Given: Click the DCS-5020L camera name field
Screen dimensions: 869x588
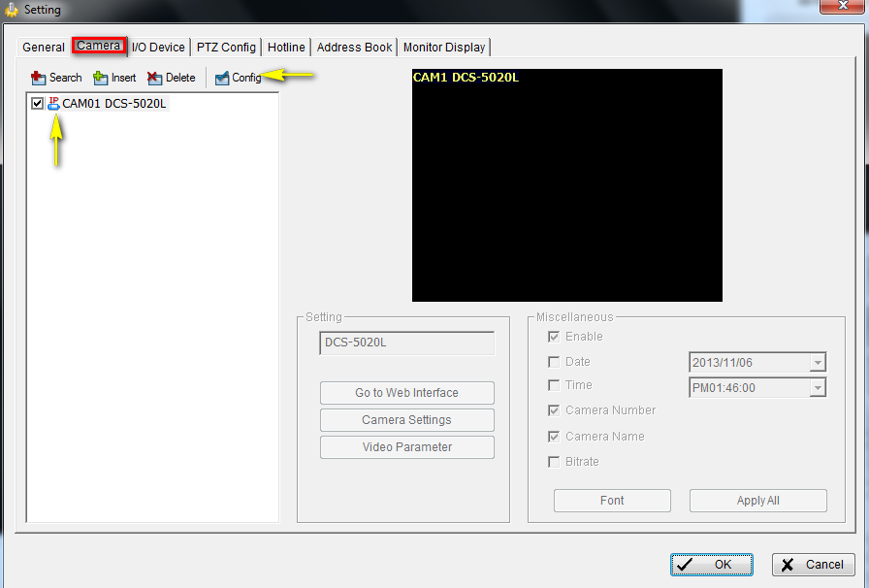Looking at the screenshot, I should 406,343.
